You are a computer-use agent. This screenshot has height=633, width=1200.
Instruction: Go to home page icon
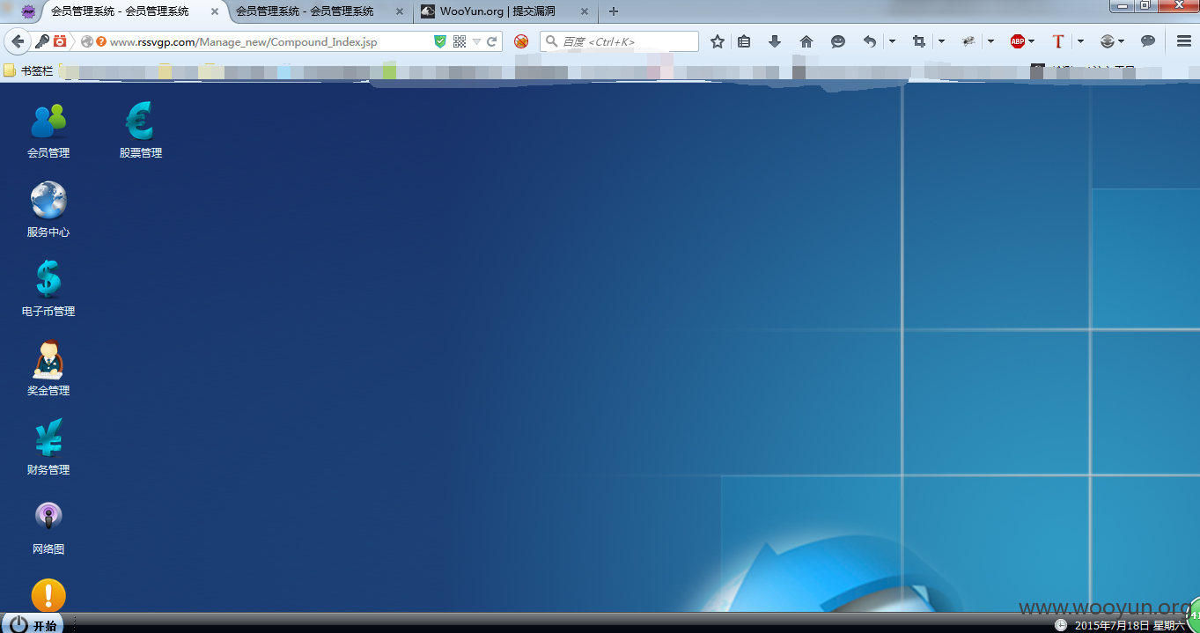pyautogui.click(x=806, y=41)
